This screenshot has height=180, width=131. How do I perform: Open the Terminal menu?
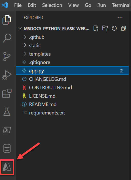point(121,5)
